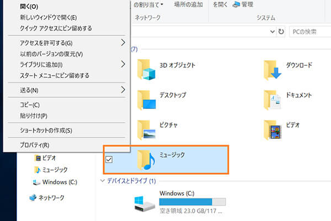The width and height of the screenshot is (331, 221).
Task: Open the の割り当て dropdown arrow in ribbon
Action: (x=162, y=4)
